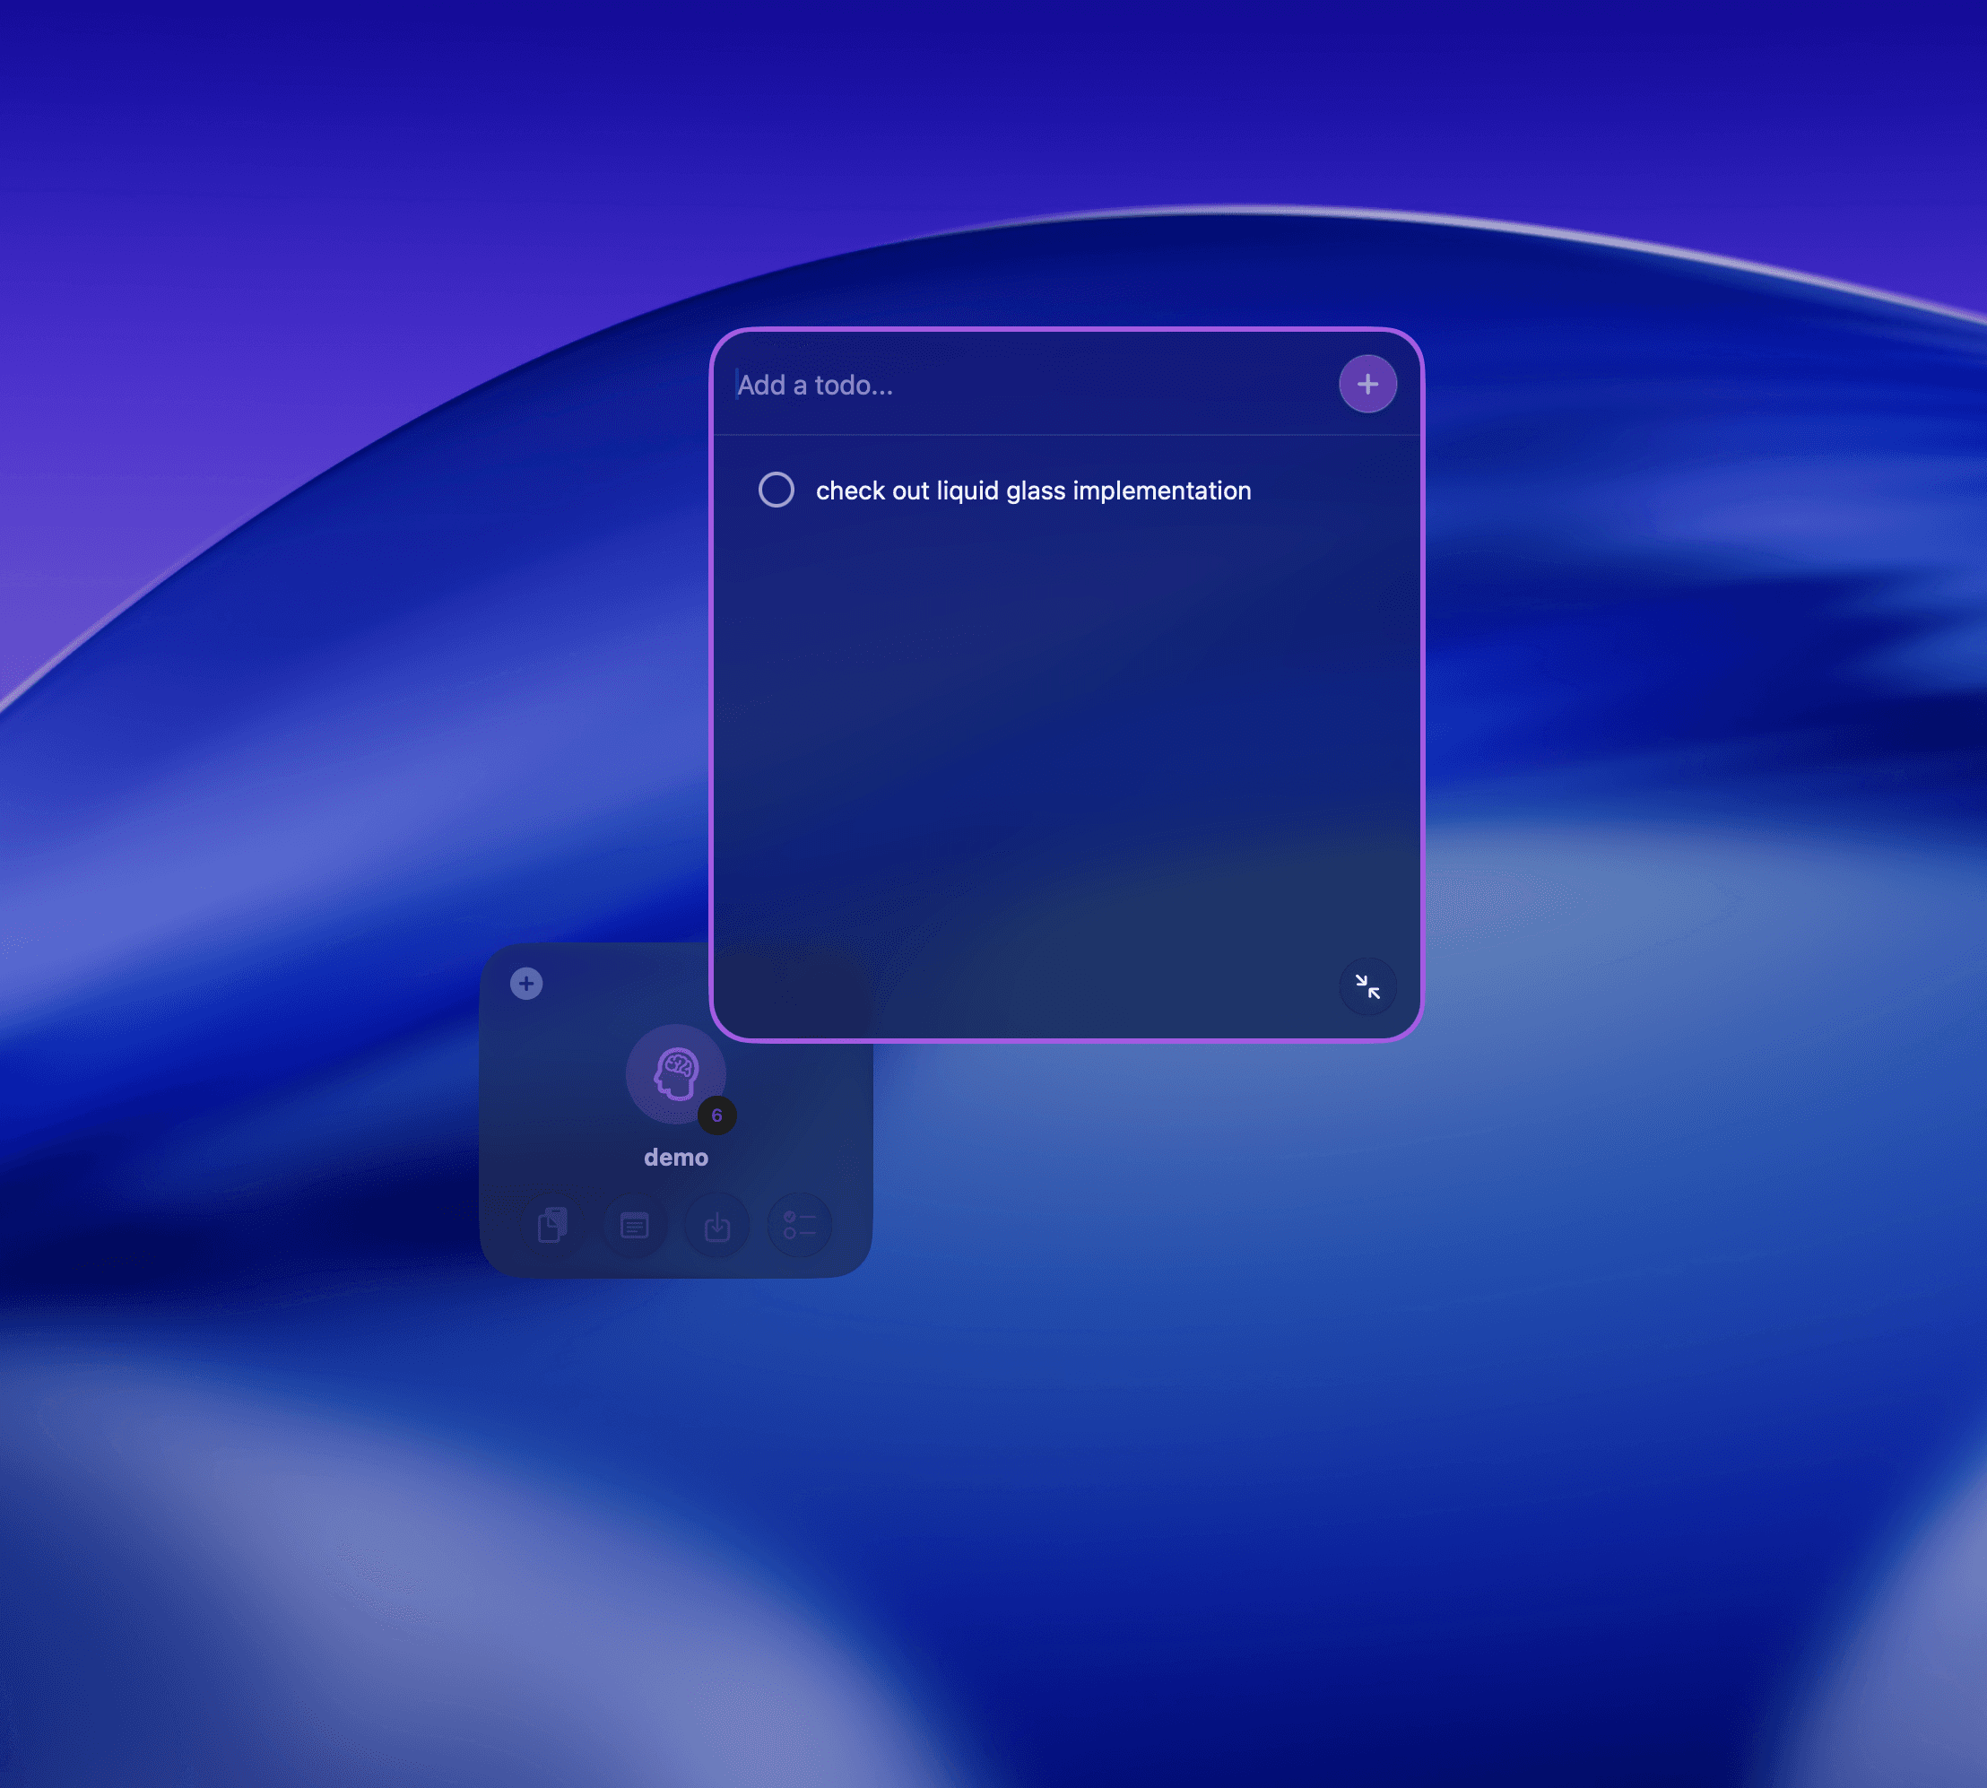Open the clipboard copy icon in widget
The height and width of the screenshot is (1788, 1987).
(x=553, y=1225)
